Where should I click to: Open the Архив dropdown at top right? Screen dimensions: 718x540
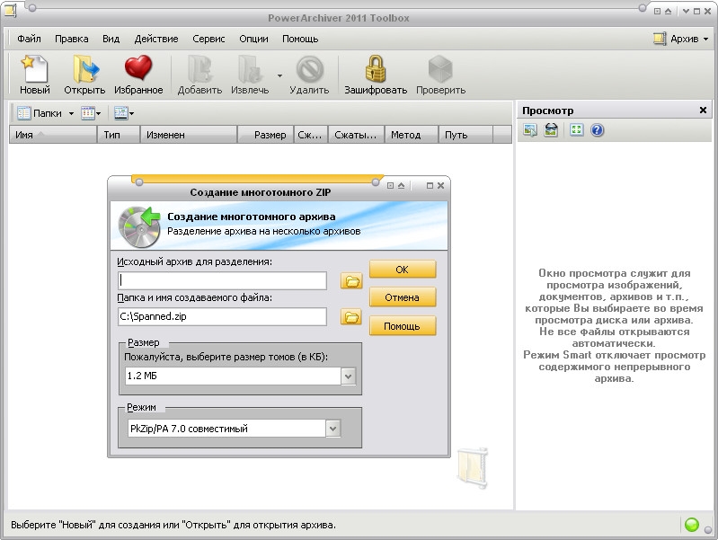(682, 40)
